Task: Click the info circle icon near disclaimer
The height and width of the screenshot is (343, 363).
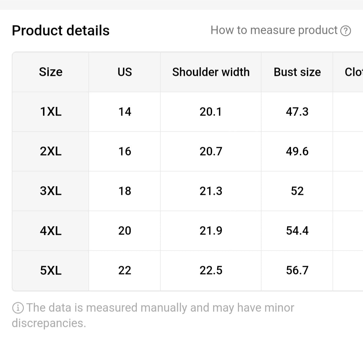Action: tap(18, 307)
